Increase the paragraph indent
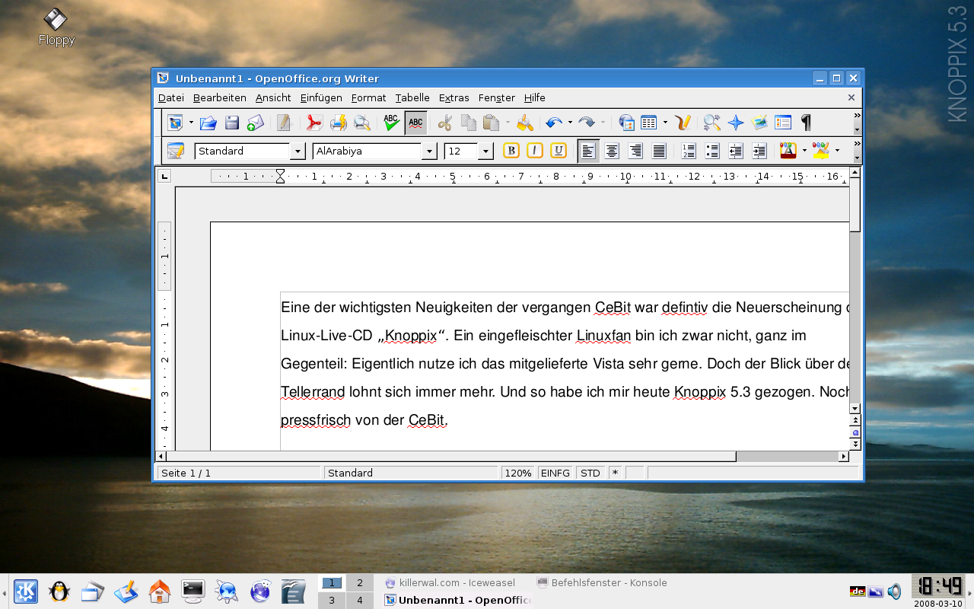Screen dimensions: 974x609 coord(759,151)
